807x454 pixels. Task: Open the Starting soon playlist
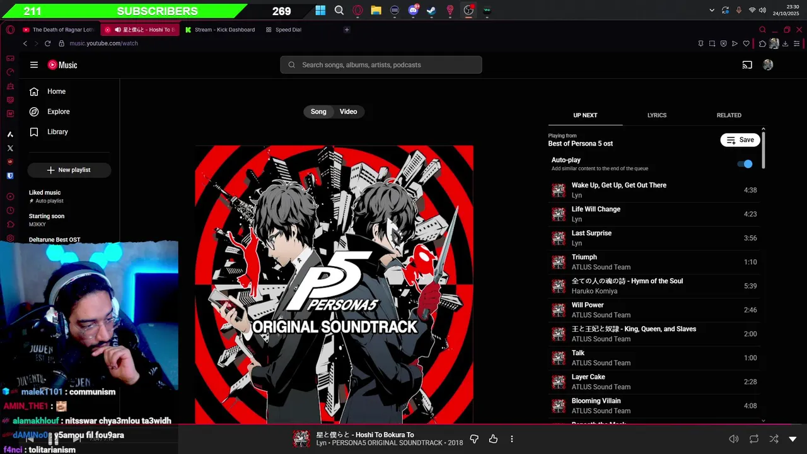[x=69, y=220]
